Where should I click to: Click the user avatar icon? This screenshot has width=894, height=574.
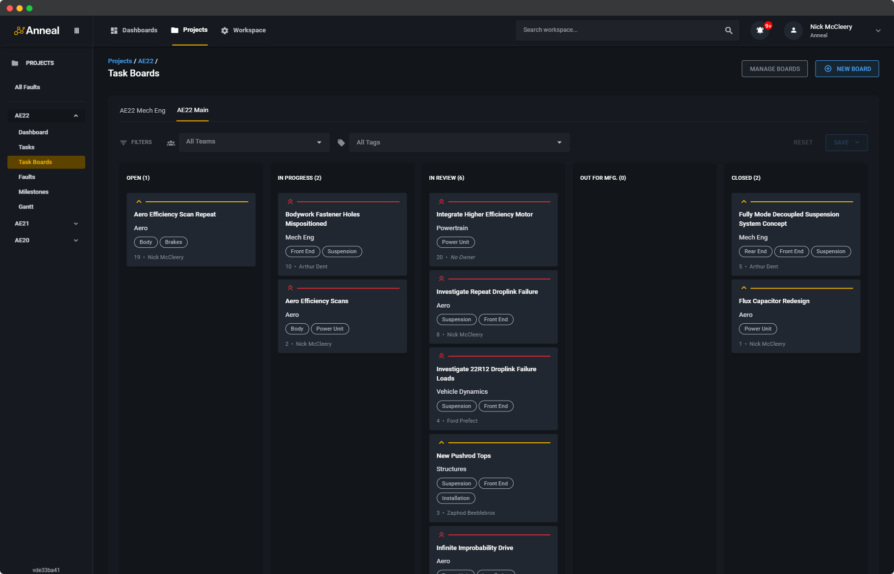click(793, 30)
